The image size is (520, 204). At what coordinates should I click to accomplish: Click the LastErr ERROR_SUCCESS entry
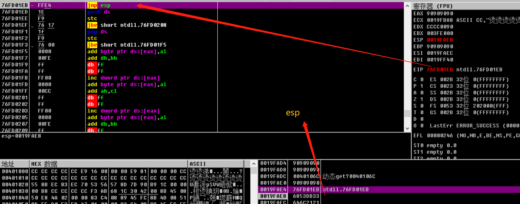pos(474,126)
